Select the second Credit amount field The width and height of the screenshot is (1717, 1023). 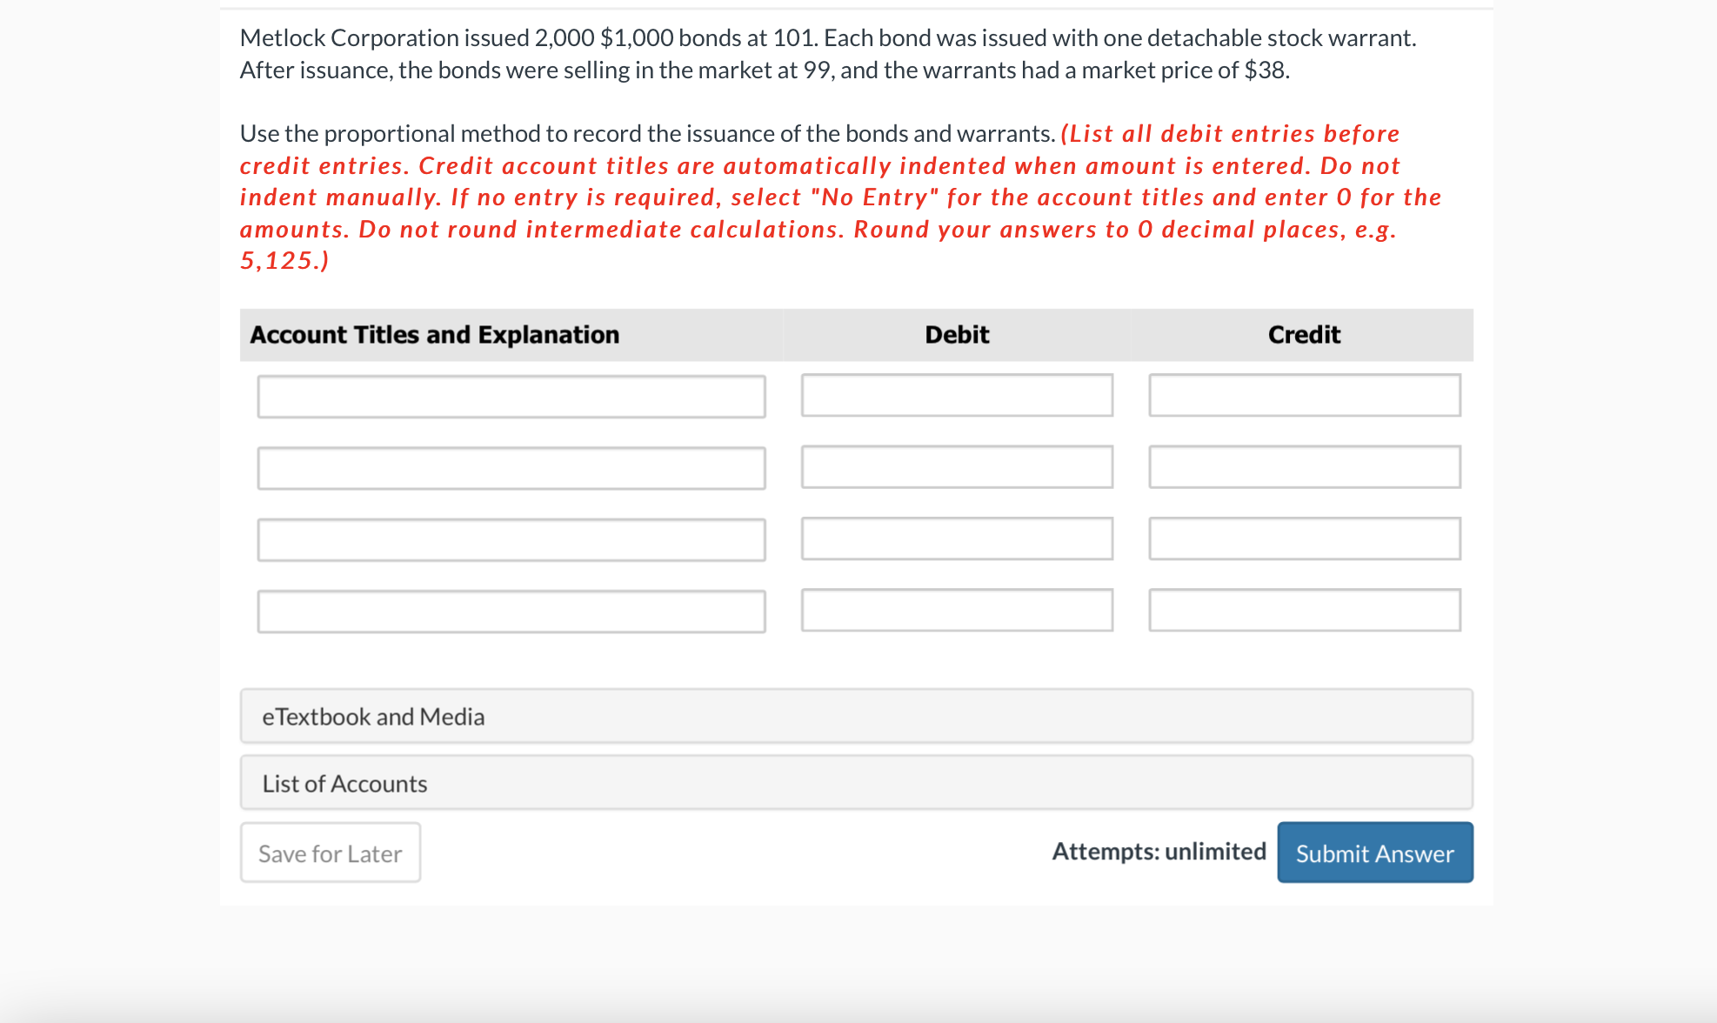click(1304, 467)
